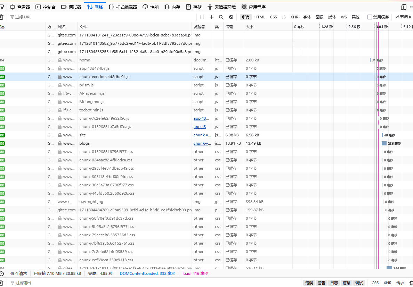Switch to the 样式编辑器 tab

click(123, 7)
